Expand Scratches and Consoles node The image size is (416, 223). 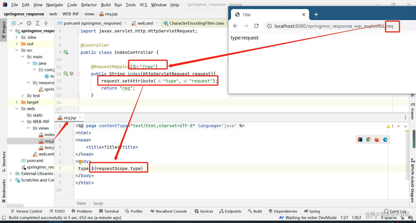[x=11, y=180]
